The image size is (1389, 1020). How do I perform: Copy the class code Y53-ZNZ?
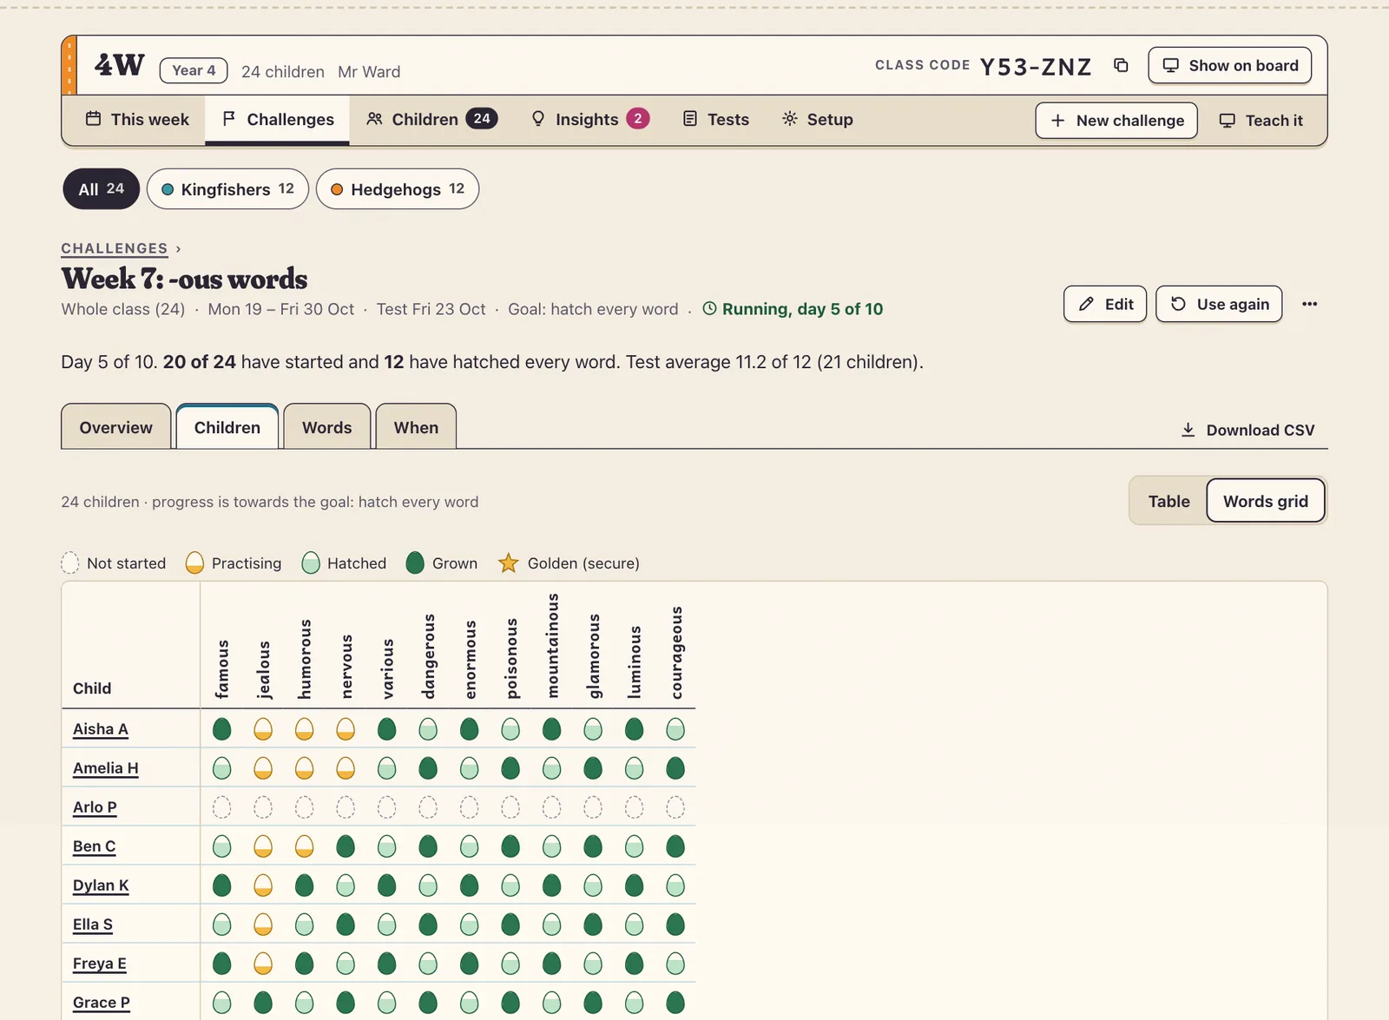pyautogui.click(x=1121, y=66)
